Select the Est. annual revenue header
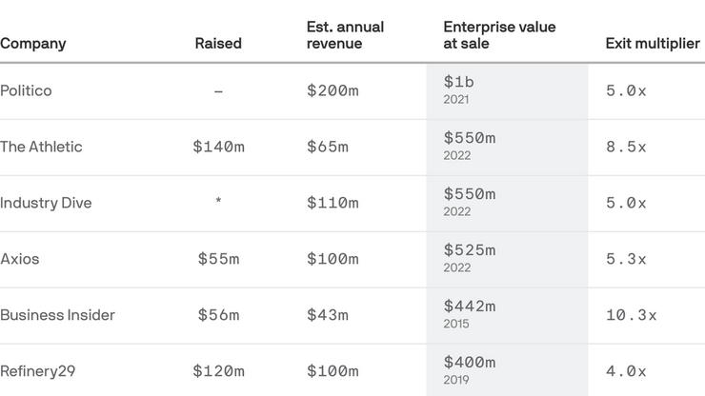The image size is (705, 396). 345,35
